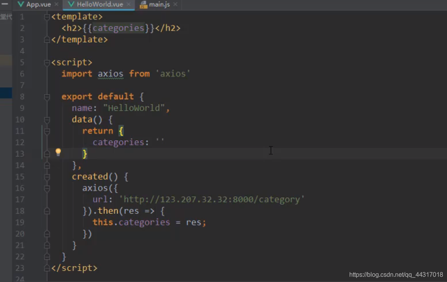
Task: Click the highlighted closing brace on line 13
Action: 85,154
